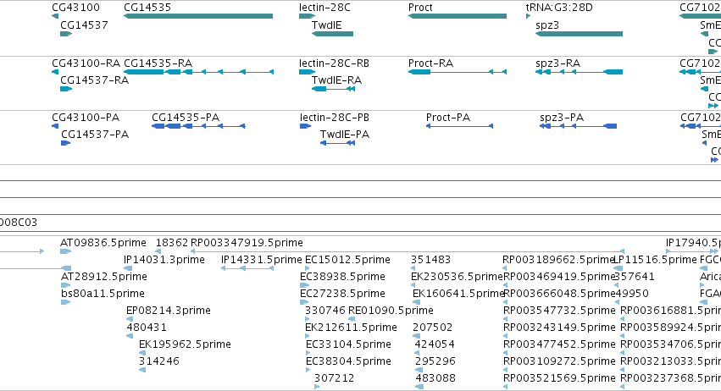The width and height of the screenshot is (721, 391).
Task: Click the EK230536.5prime EST label
Action: coord(457,277)
